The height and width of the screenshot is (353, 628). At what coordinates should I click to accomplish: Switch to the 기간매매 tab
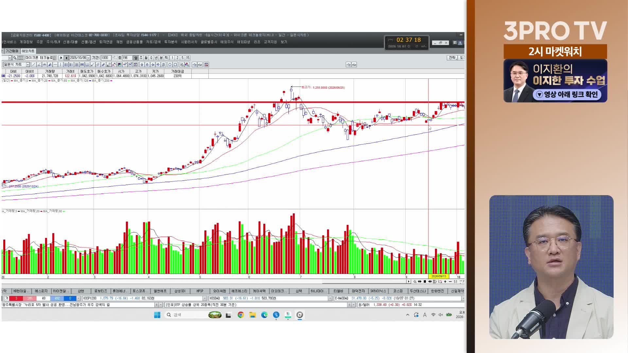[x=12, y=51]
